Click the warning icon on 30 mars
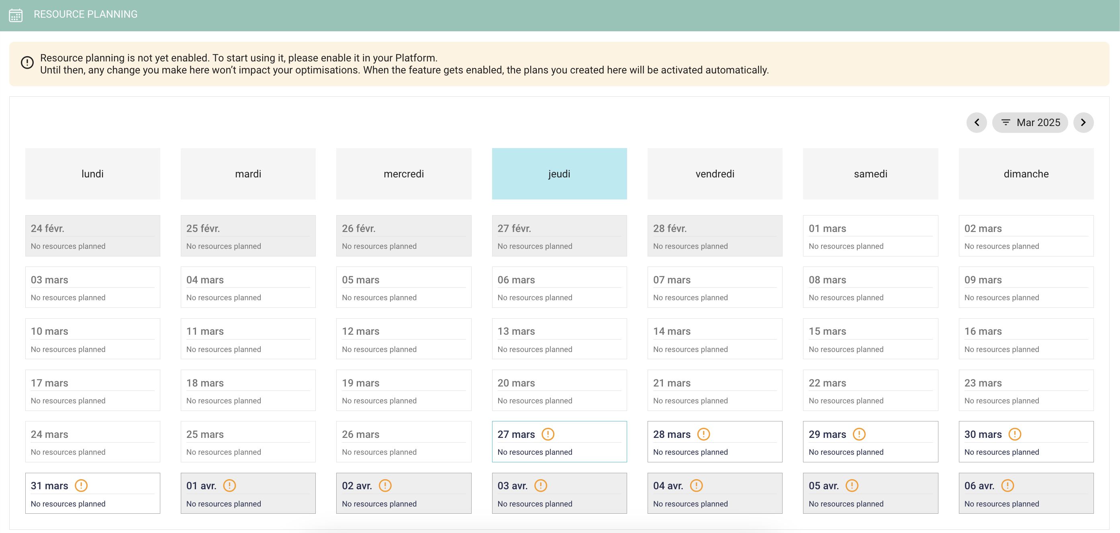The width and height of the screenshot is (1120, 533). click(1015, 434)
